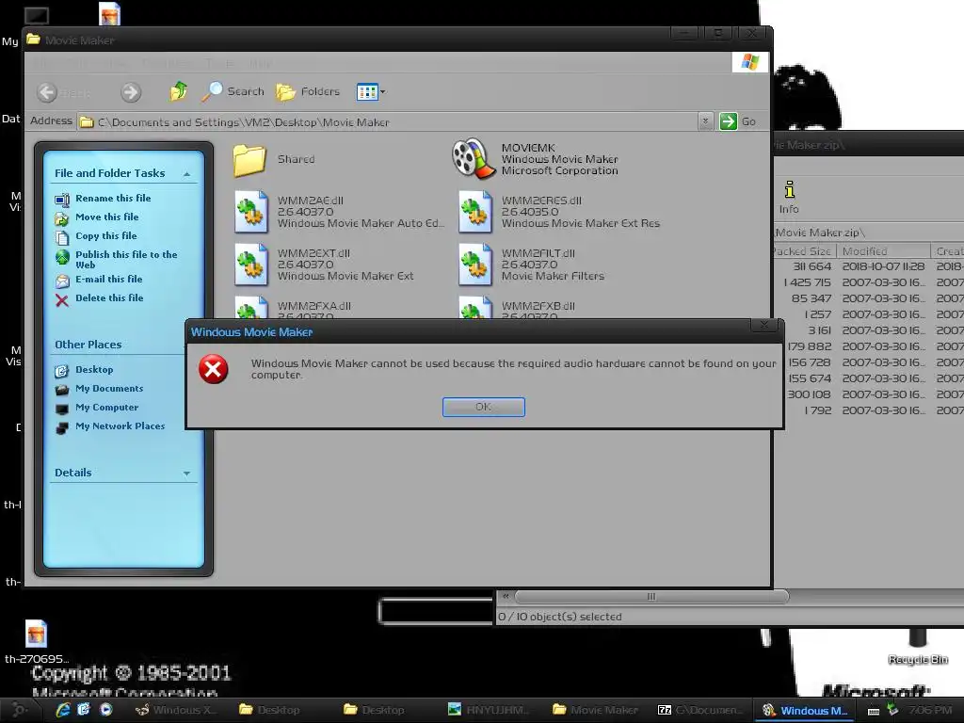Open My Network Places link
Image resolution: width=964 pixels, height=723 pixels.
[120, 426]
